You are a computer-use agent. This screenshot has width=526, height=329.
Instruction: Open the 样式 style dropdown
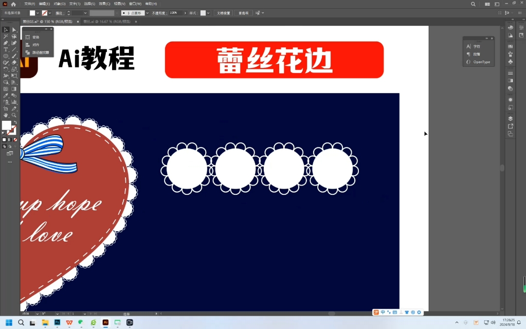(208, 13)
